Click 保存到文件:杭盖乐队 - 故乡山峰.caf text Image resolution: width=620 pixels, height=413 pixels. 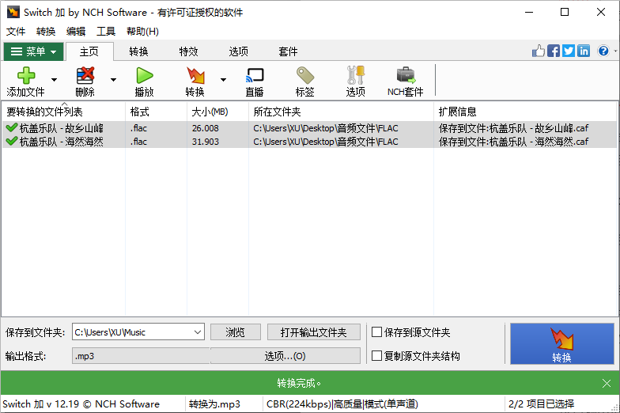pyautogui.click(x=513, y=128)
